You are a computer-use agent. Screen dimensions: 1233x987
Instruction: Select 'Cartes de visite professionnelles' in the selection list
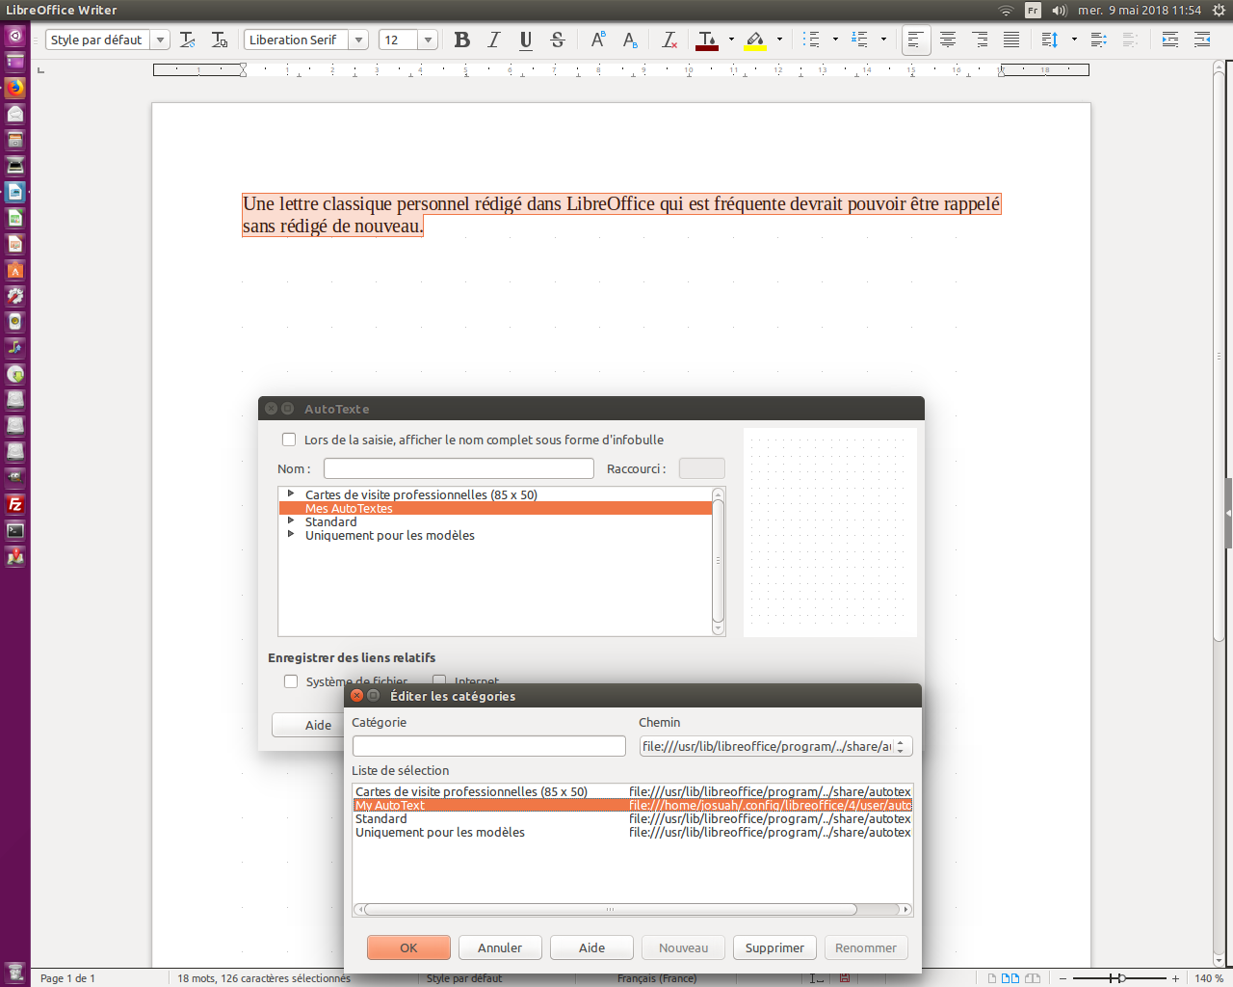[632, 791]
